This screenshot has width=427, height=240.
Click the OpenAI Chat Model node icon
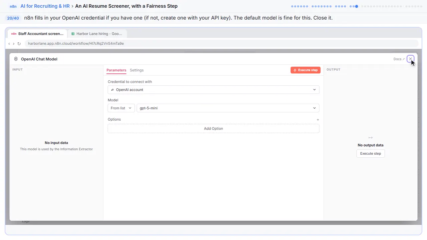pyautogui.click(x=16, y=59)
